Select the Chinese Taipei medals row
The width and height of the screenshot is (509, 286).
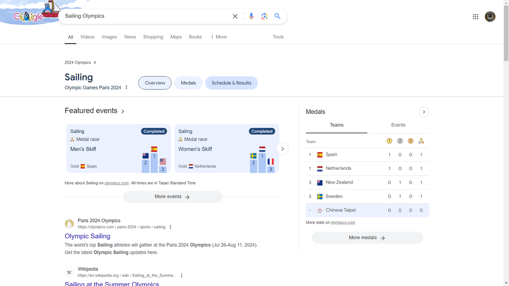point(367,210)
